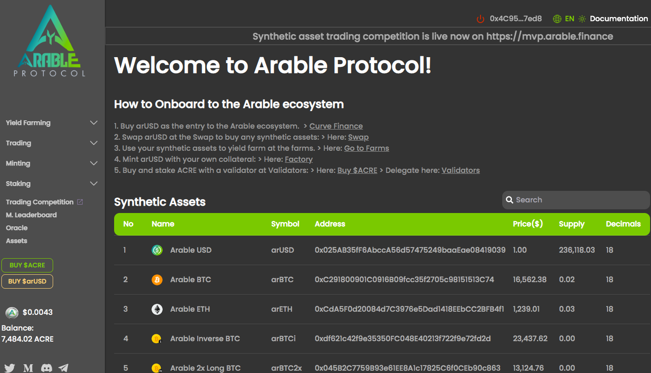Expand the Yield Farming menu
This screenshot has height=373, width=651.
pyautogui.click(x=52, y=123)
